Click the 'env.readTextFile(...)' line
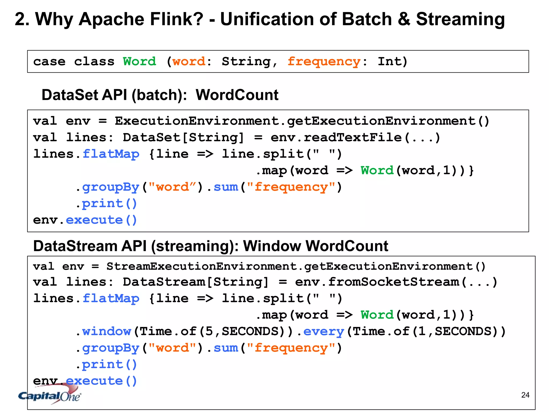Viewport: 549px width, 412px height. point(237,138)
